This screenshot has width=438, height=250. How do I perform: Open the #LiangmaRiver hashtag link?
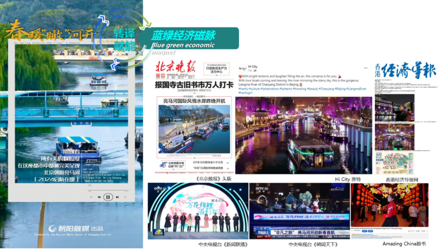click(356, 89)
